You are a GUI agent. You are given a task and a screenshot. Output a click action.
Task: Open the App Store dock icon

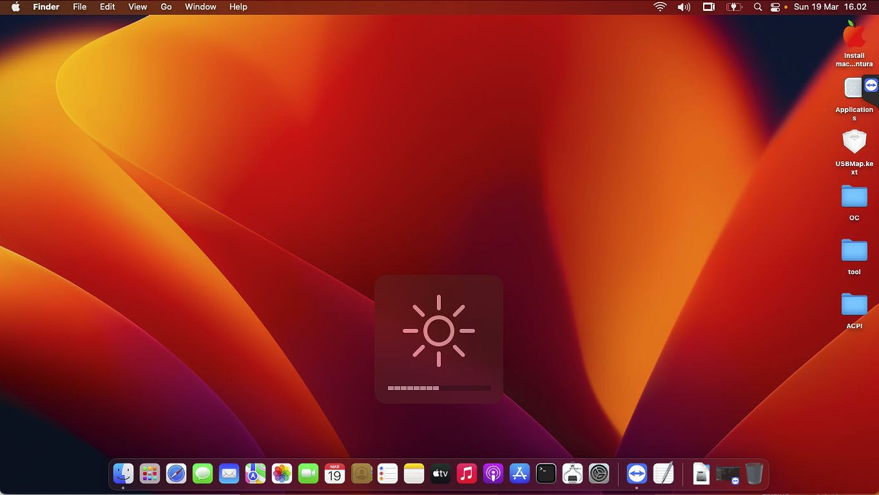point(519,474)
